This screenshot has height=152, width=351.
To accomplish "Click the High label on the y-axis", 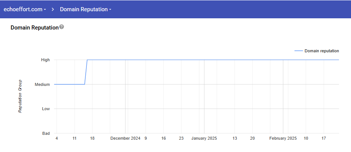I will tap(45, 60).
